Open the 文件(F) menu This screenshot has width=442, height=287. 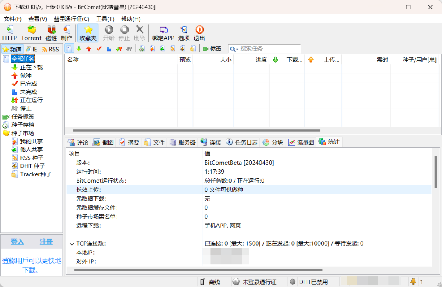click(13, 19)
